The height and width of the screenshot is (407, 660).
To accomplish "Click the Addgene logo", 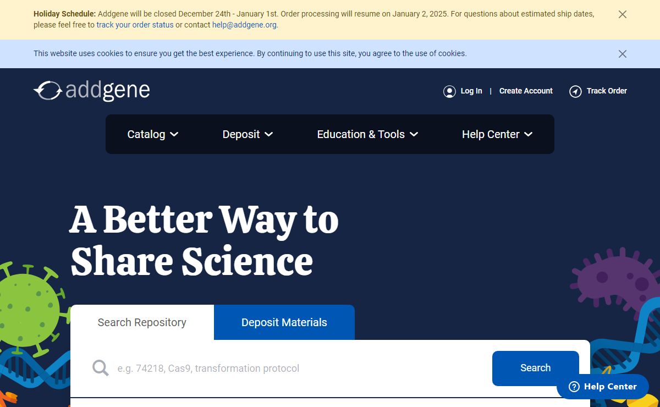I will 91,91.
